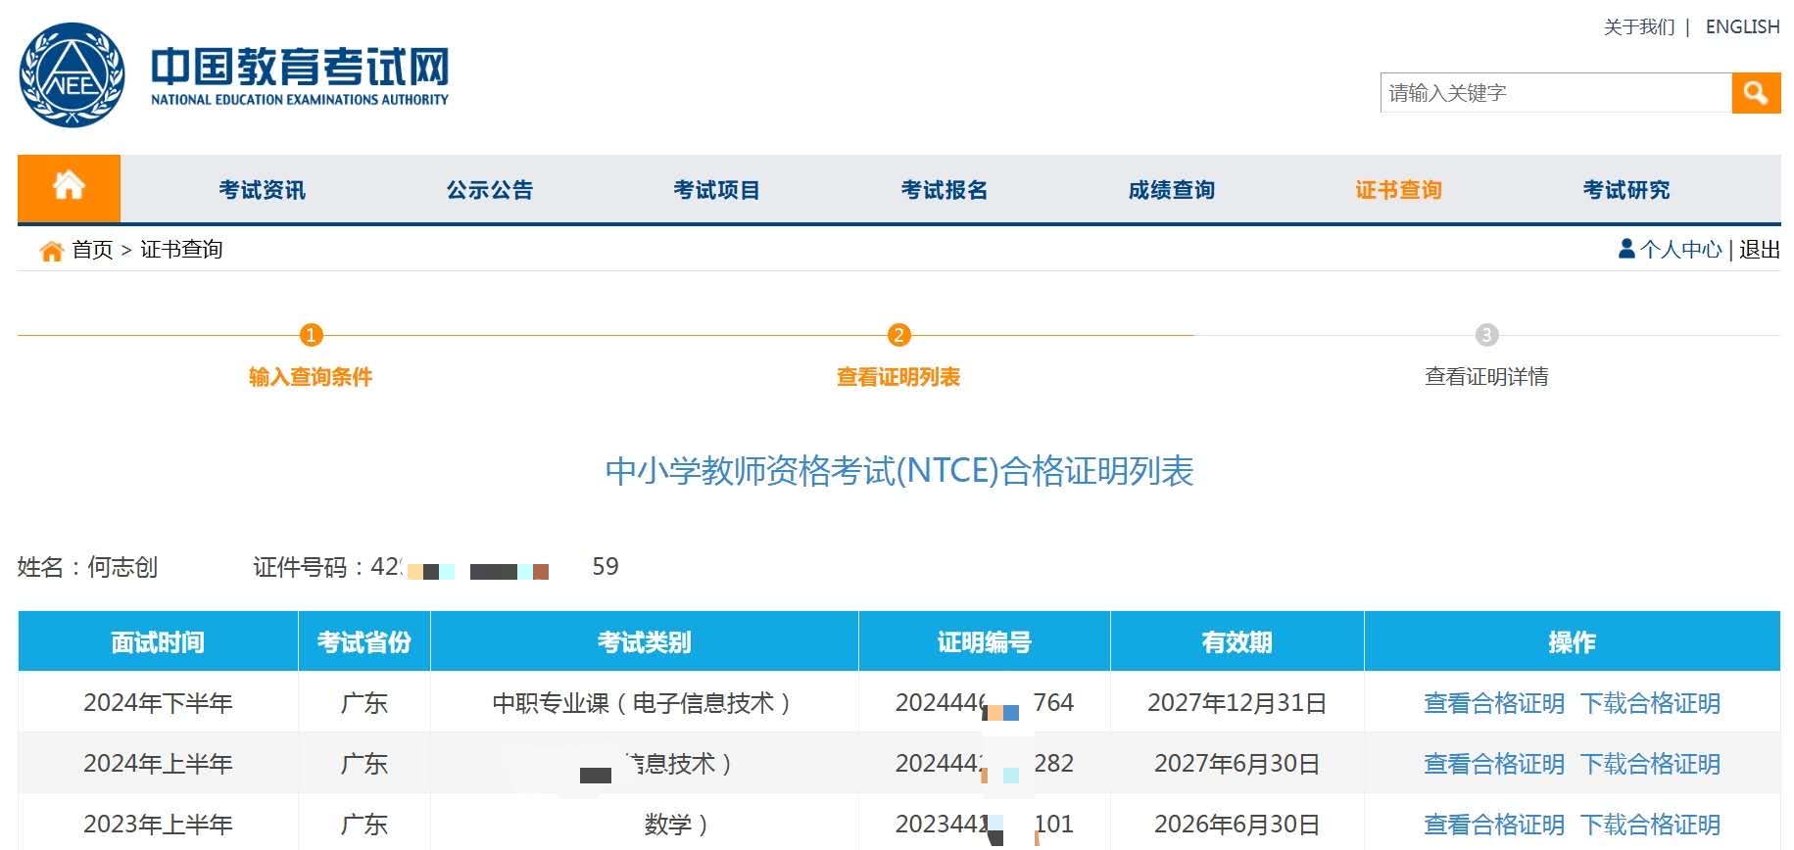This screenshot has width=1794, height=850.
Task: View certificate for 2024年下半年 row
Action: 1494,703
